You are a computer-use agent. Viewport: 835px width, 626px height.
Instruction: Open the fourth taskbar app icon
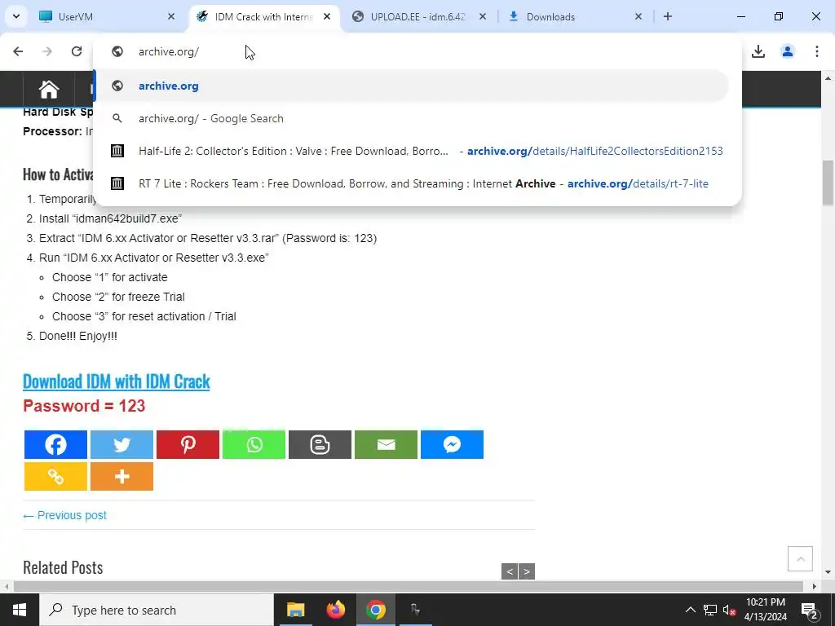click(x=416, y=610)
